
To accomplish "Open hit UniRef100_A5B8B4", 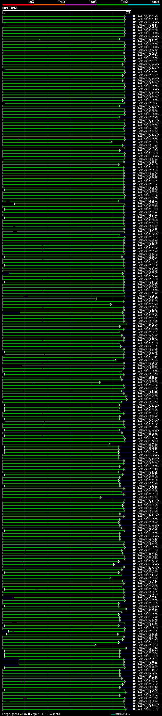I will [x=145, y=25].
